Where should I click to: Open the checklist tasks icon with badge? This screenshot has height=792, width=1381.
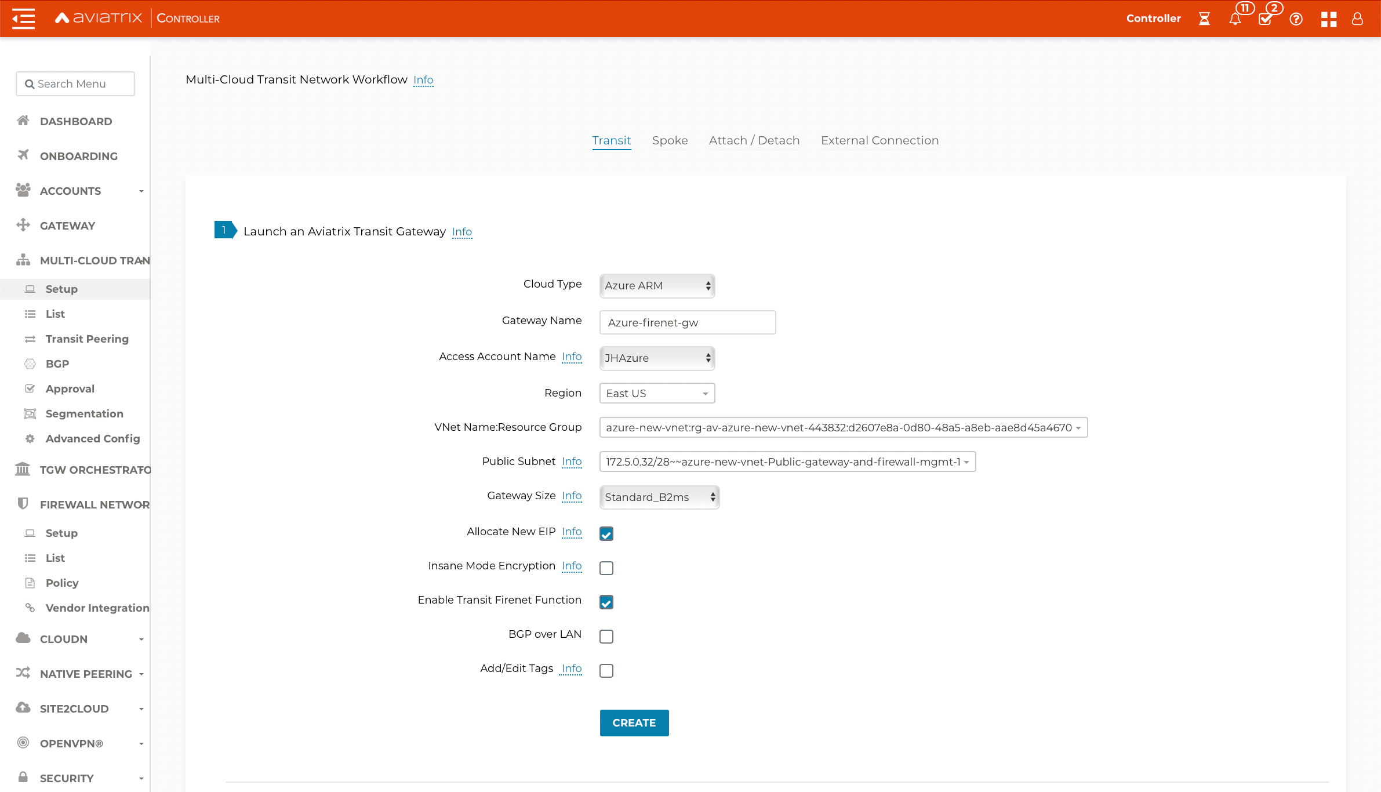1266,19
